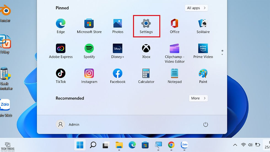Open Google Chrome from taskbar
This screenshot has width=270, height=152.
coord(171,145)
